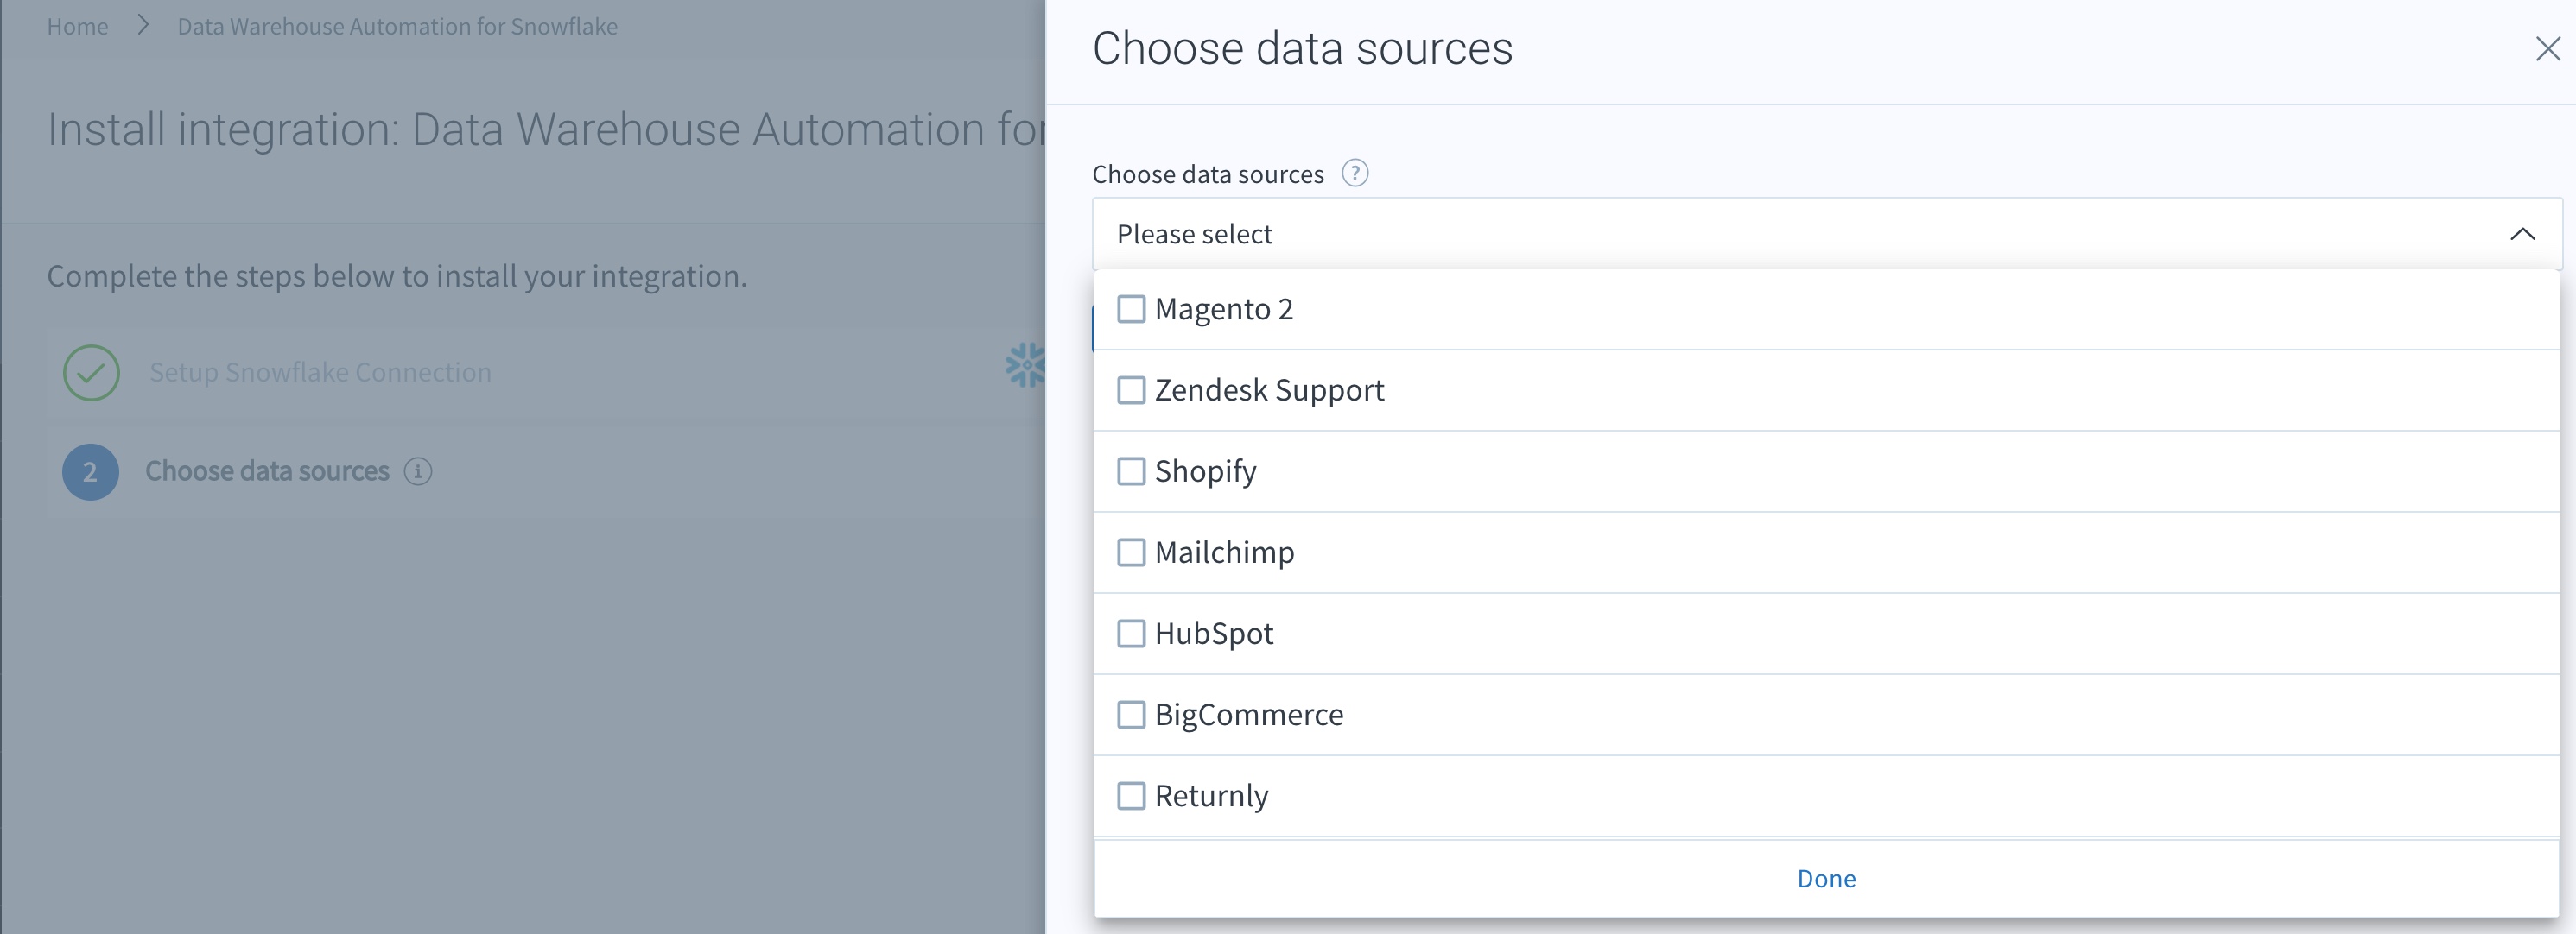Click the Shopify option text
2576x934 pixels.
click(1205, 470)
